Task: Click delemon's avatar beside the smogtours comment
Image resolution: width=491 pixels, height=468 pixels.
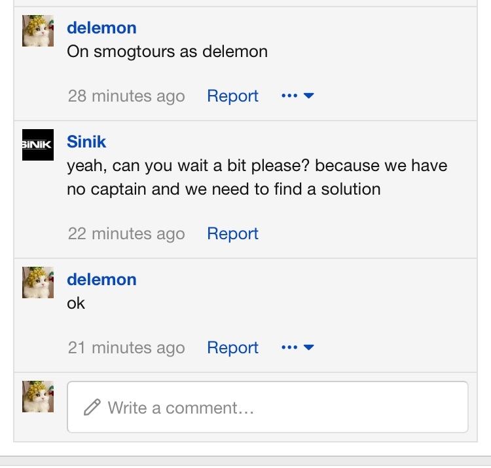Action: point(38,31)
